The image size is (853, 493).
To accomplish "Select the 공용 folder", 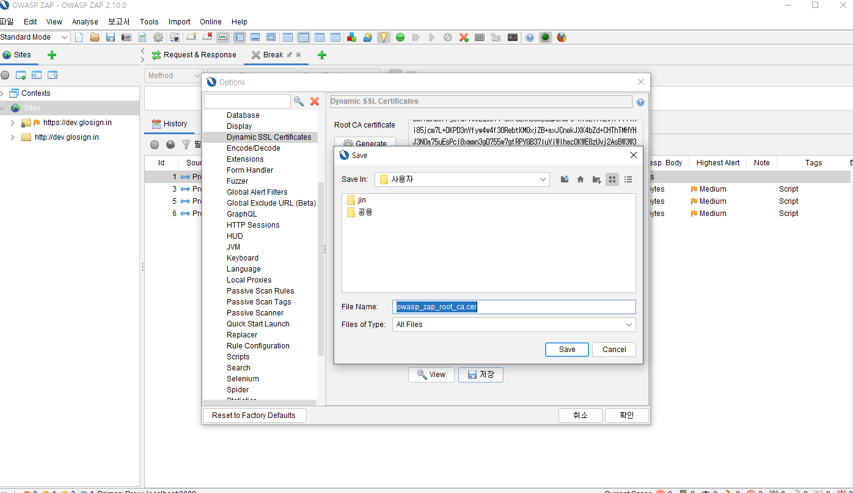I will [359, 212].
